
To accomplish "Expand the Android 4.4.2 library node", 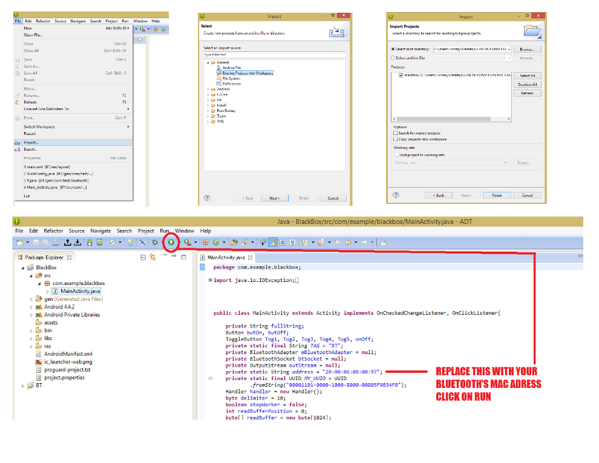I will 31,307.
